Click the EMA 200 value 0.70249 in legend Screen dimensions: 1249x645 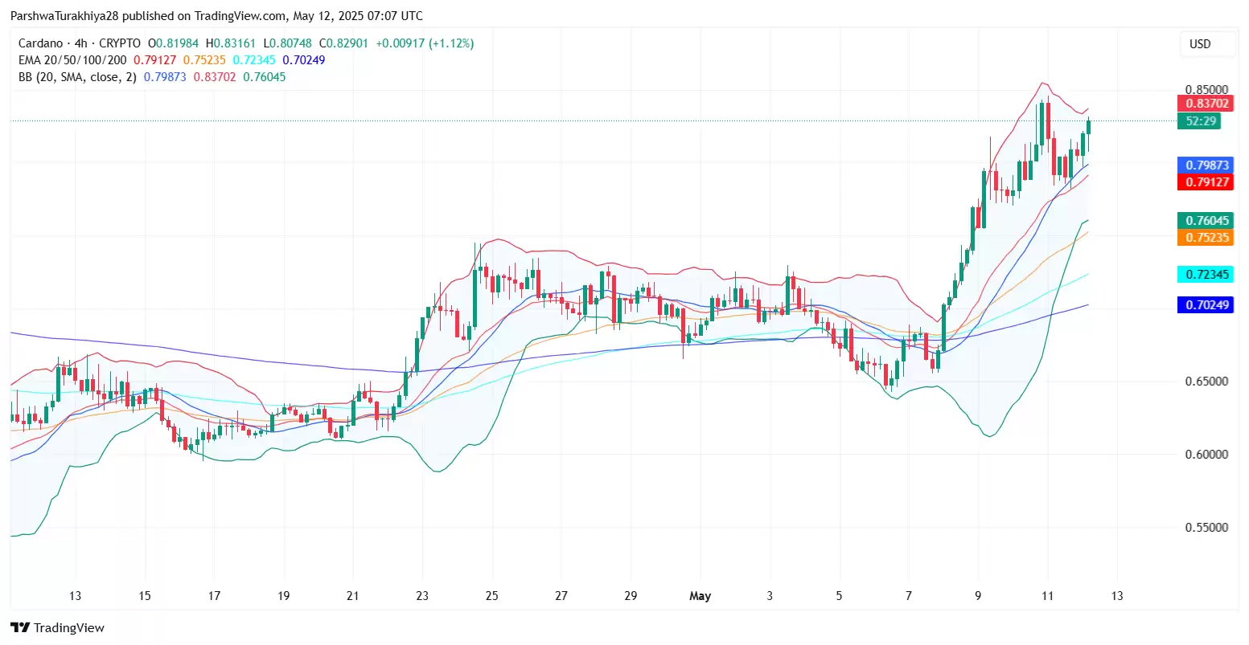pos(304,60)
